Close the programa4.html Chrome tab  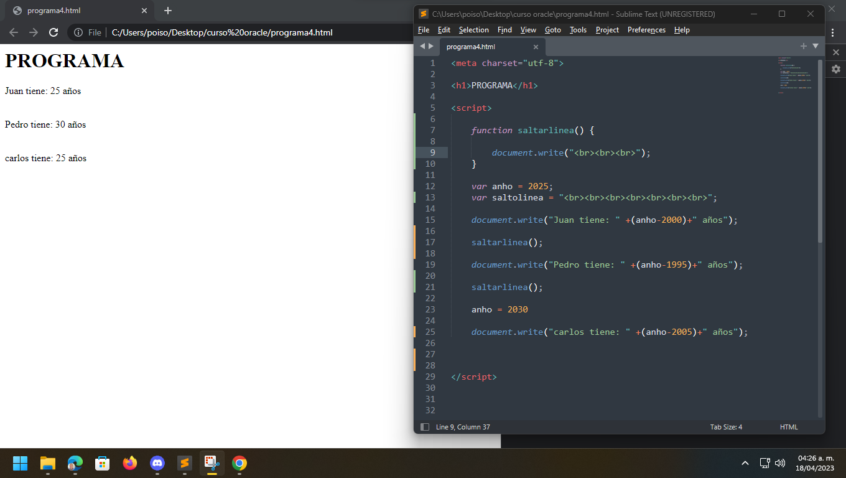(144, 11)
